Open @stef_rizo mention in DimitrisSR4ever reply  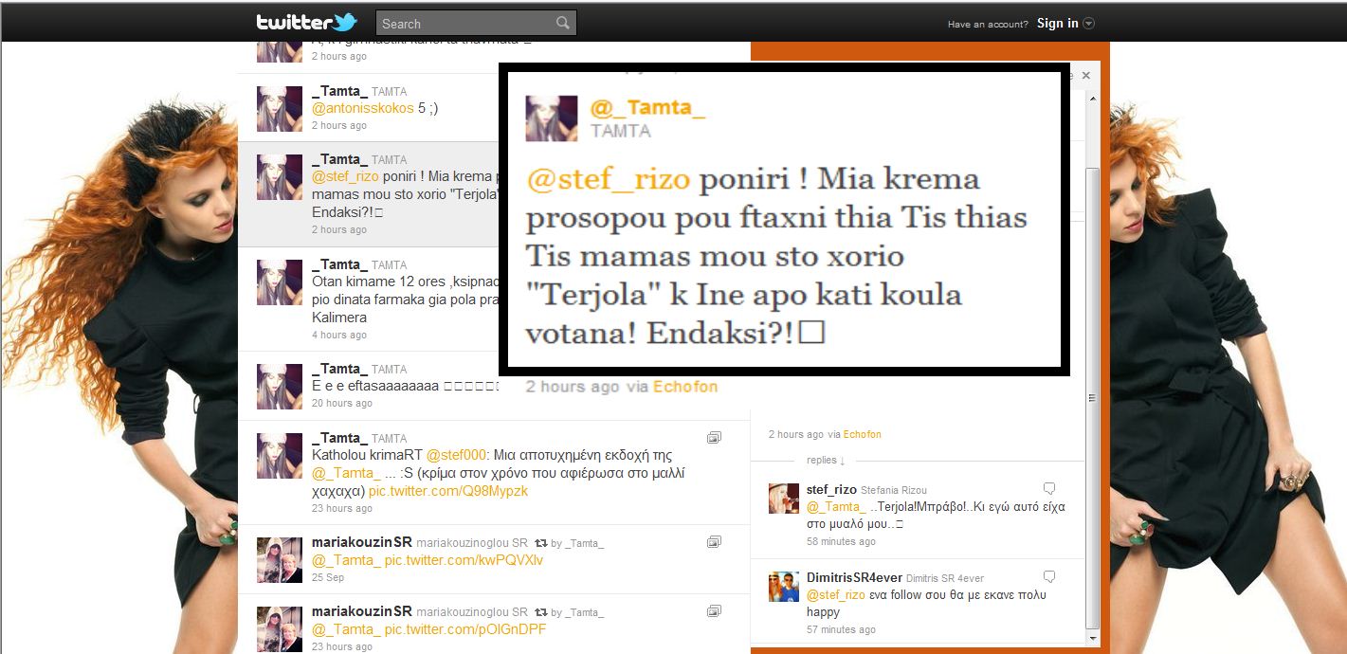coord(836,595)
